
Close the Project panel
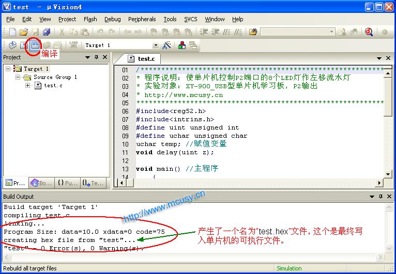coord(105,57)
